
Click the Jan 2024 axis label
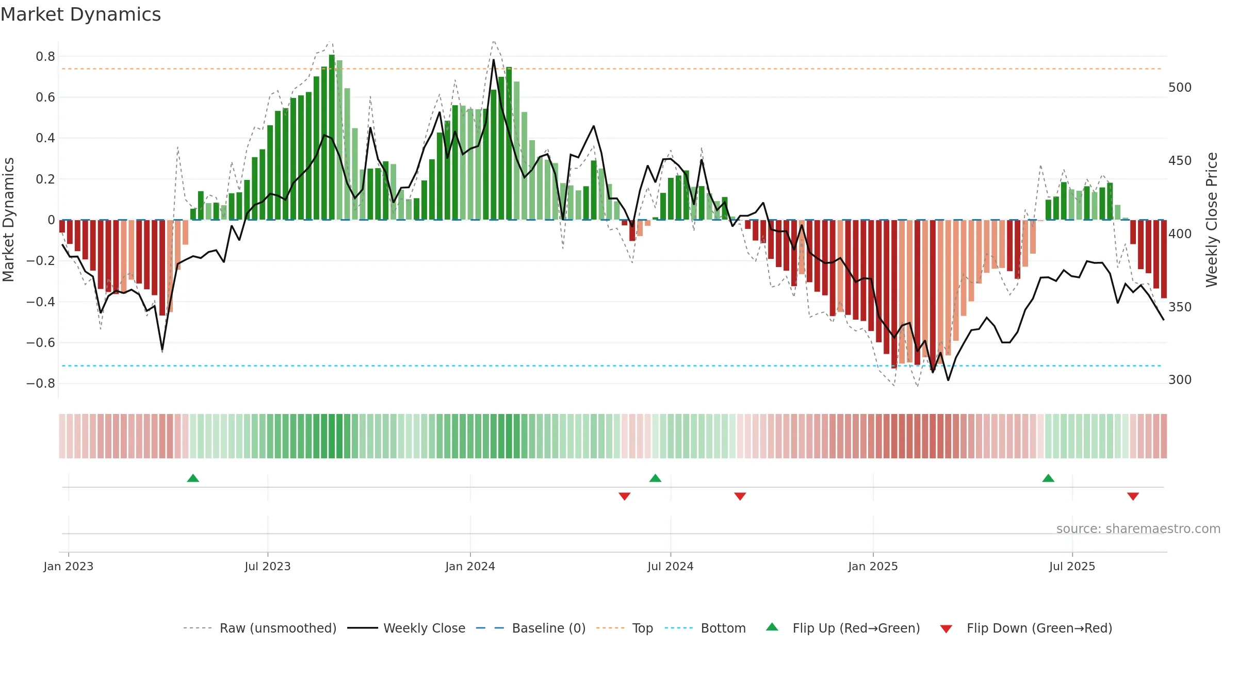point(470,566)
